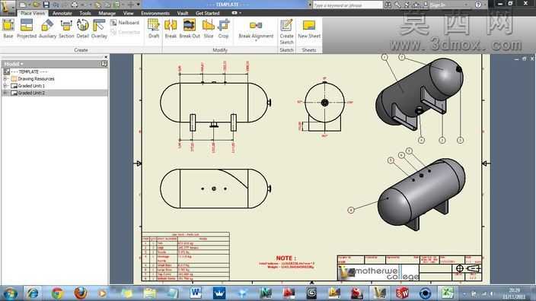
Task: Select the circular end view drawing
Action: 324,106
